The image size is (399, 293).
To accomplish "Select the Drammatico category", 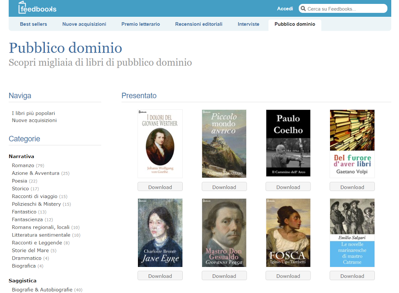I will click(x=26, y=258).
